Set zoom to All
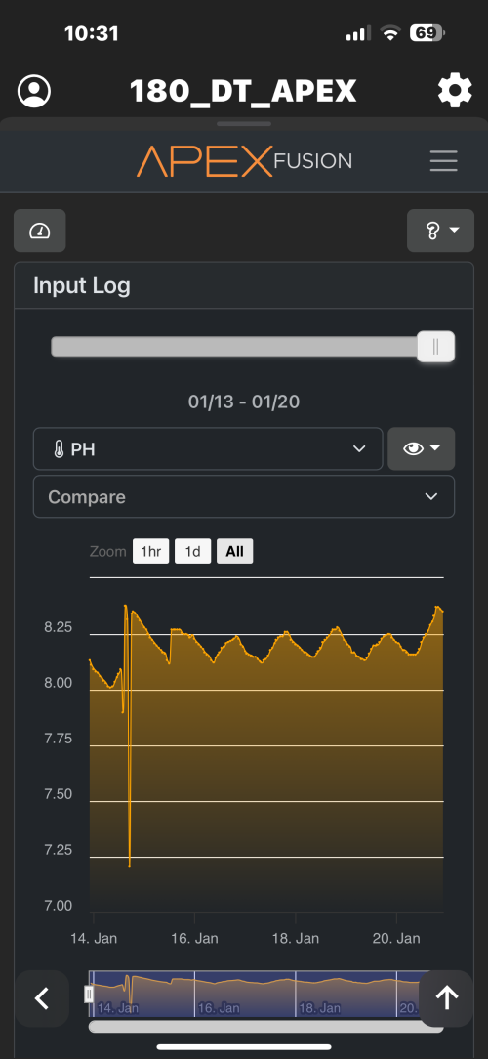488x1059 pixels. point(235,551)
